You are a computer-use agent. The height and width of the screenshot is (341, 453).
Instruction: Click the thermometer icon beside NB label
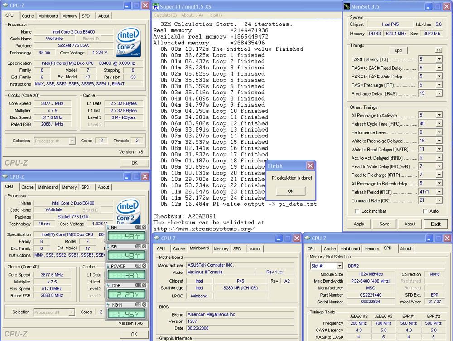click(108, 227)
